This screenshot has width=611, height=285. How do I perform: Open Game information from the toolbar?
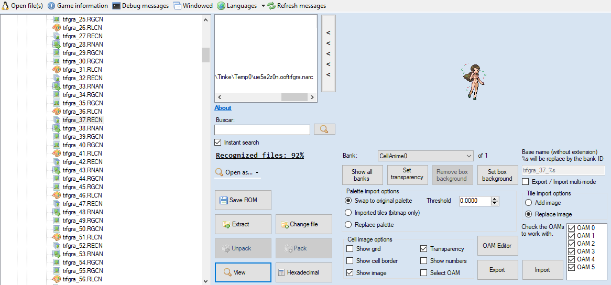point(78,5)
